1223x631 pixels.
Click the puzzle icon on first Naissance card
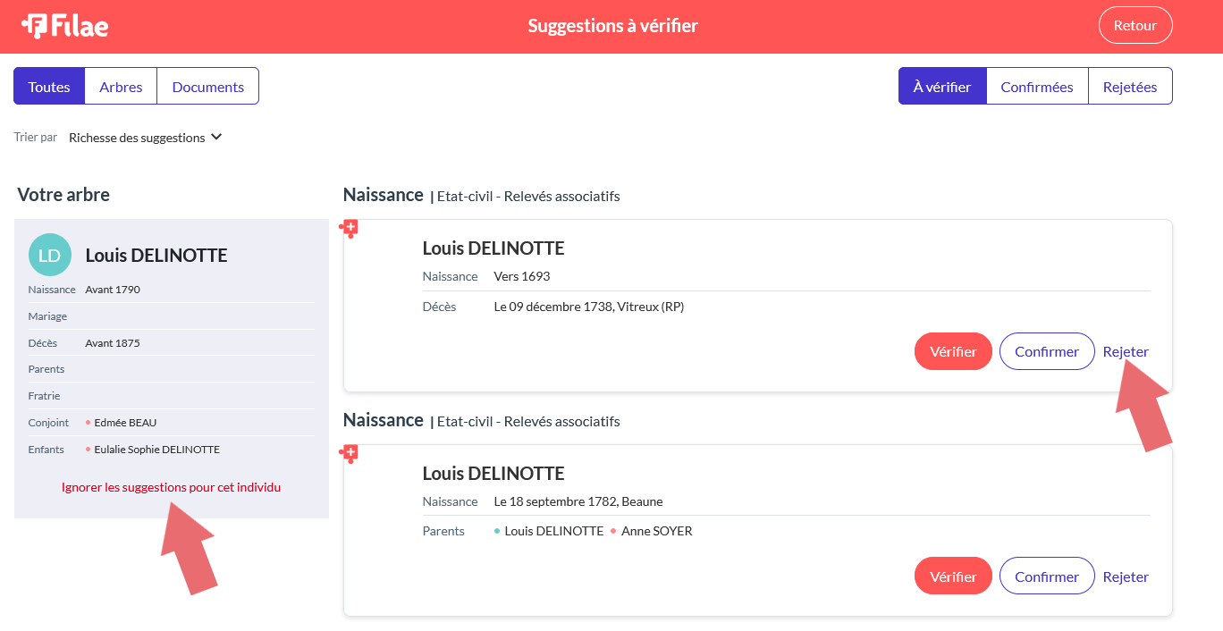(349, 229)
